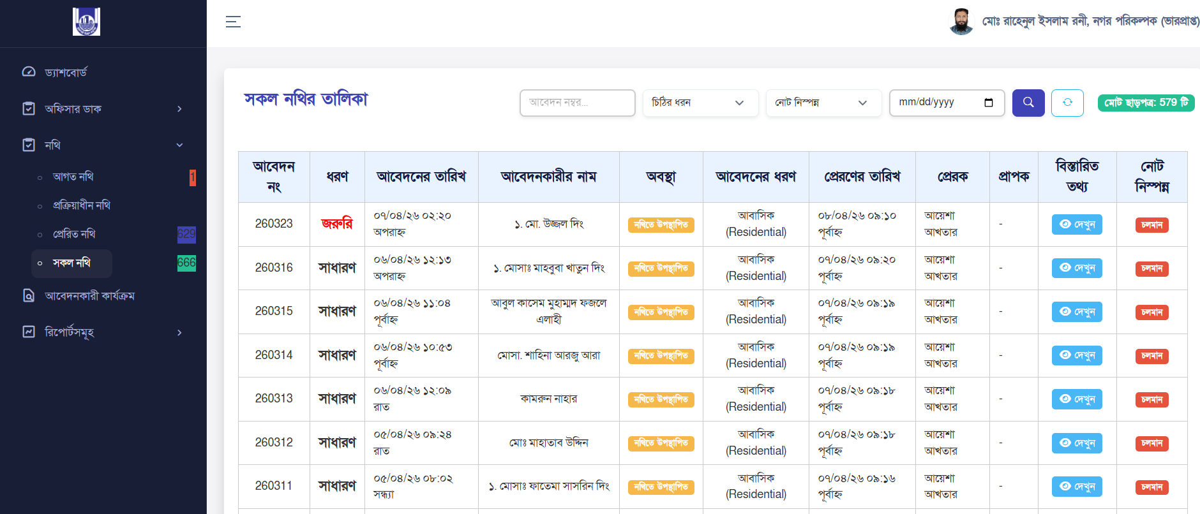Open ড্যাশবোর্ড from the sidebar
Screen dimensions: 1200x514
[66, 72]
